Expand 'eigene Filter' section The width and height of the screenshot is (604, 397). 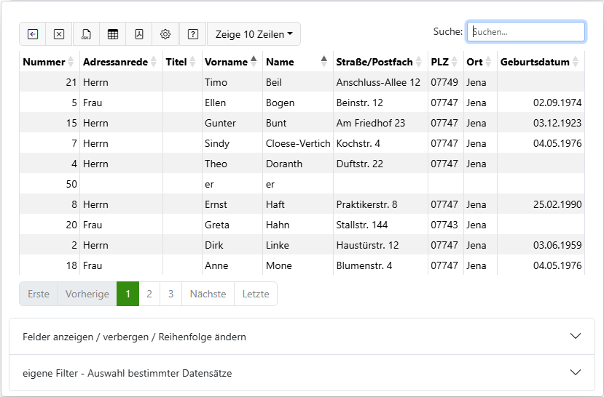[x=302, y=373]
